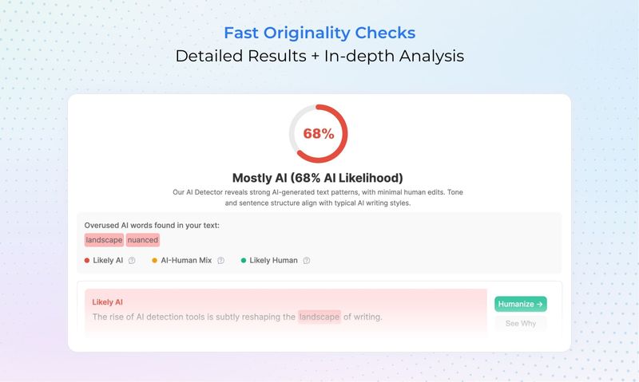The width and height of the screenshot is (639, 382).
Task: Select the 'nuanced' overused word tag
Action: pyautogui.click(x=142, y=240)
